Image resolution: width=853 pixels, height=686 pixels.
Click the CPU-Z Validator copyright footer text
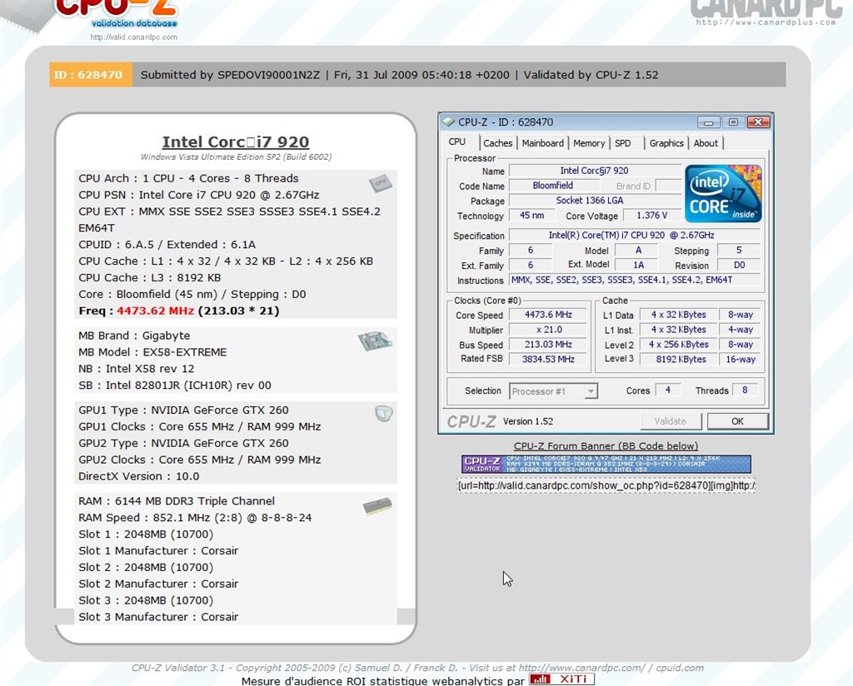(417, 668)
